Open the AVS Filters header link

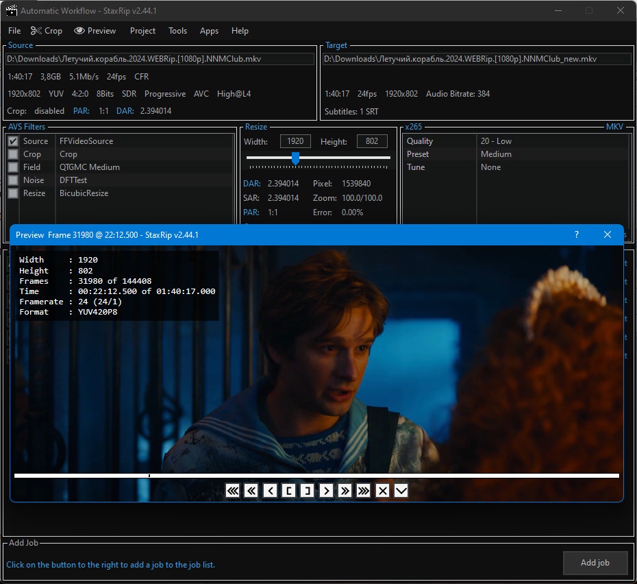coord(27,127)
